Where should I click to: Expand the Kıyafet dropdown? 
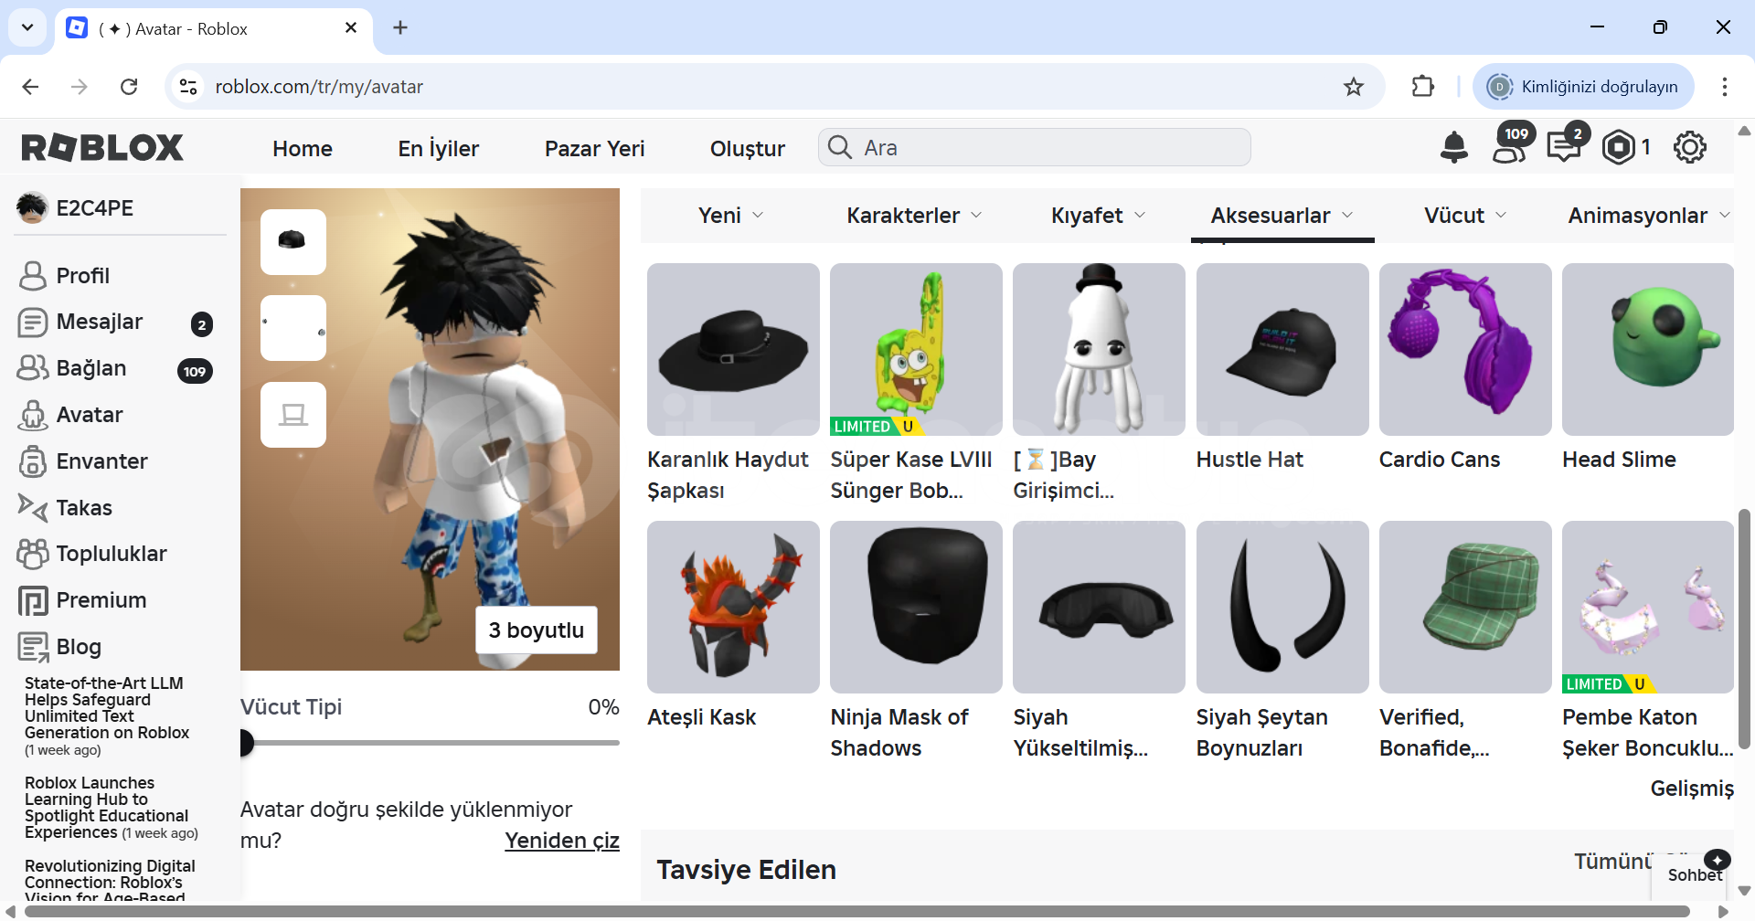1098,216
